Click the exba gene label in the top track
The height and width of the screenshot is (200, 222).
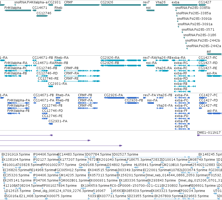pyautogui.click(x=175, y=2)
